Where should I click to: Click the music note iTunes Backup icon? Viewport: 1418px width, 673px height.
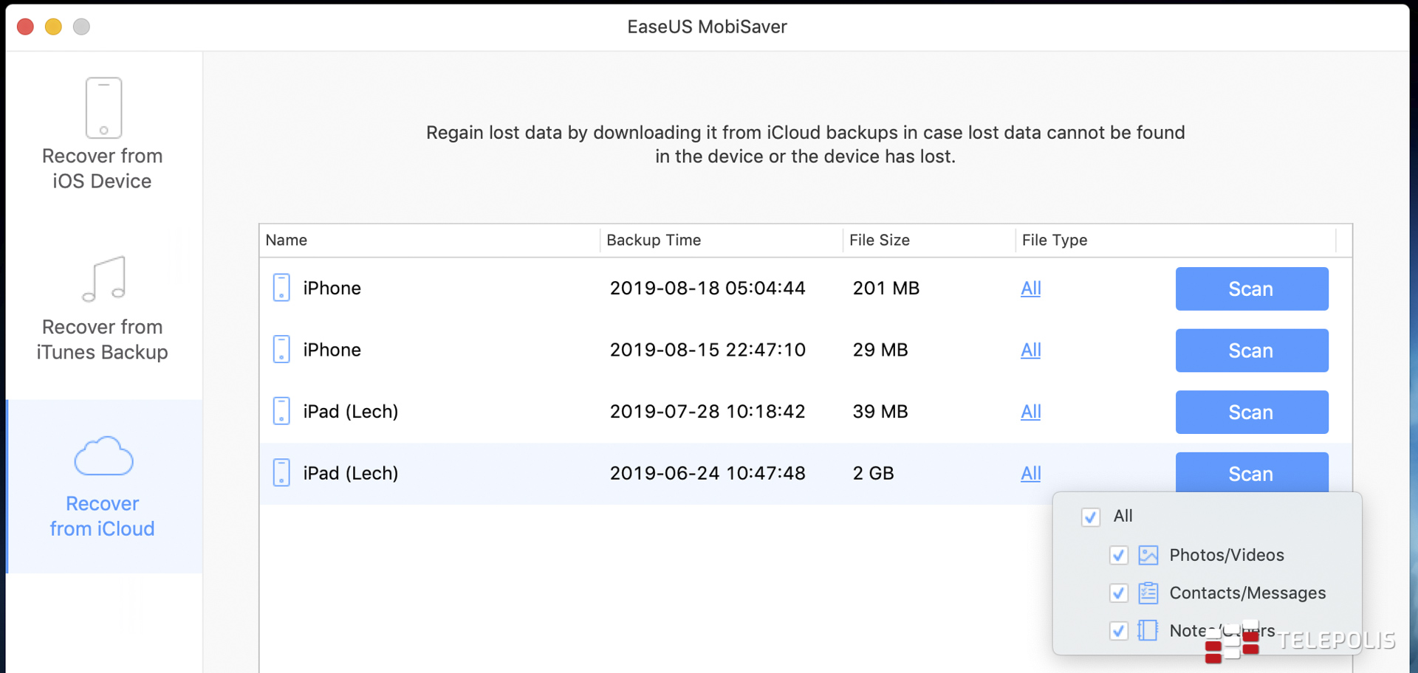click(x=104, y=279)
